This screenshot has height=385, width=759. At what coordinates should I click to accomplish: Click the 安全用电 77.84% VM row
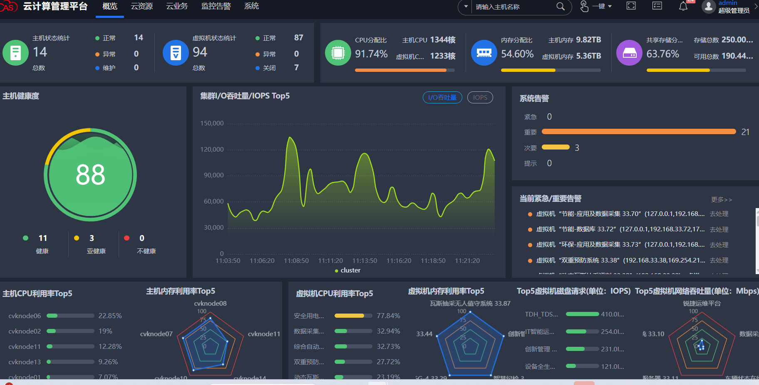pyautogui.click(x=347, y=316)
